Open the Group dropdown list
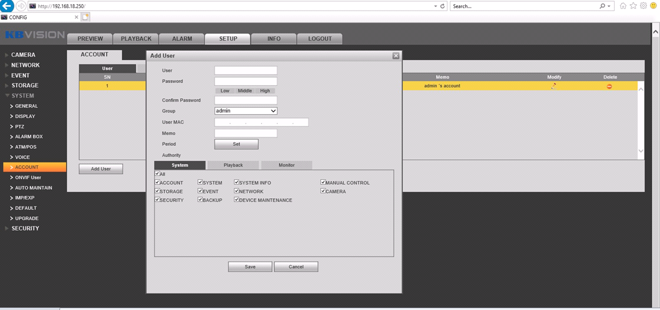This screenshot has height=310, width=660. (x=246, y=111)
